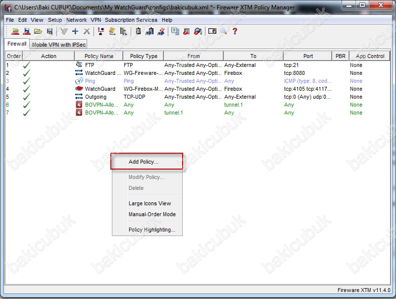Click tunnel.1 in the From column

[x=174, y=113]
